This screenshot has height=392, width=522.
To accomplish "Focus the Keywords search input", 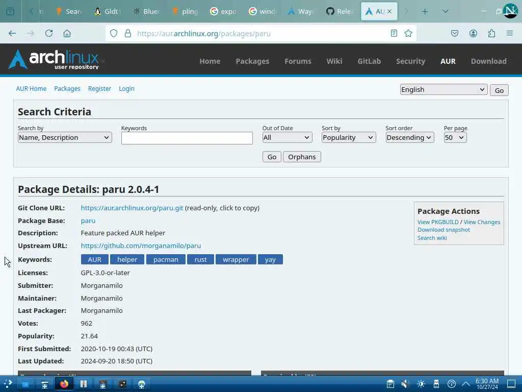I will (187, 138).
